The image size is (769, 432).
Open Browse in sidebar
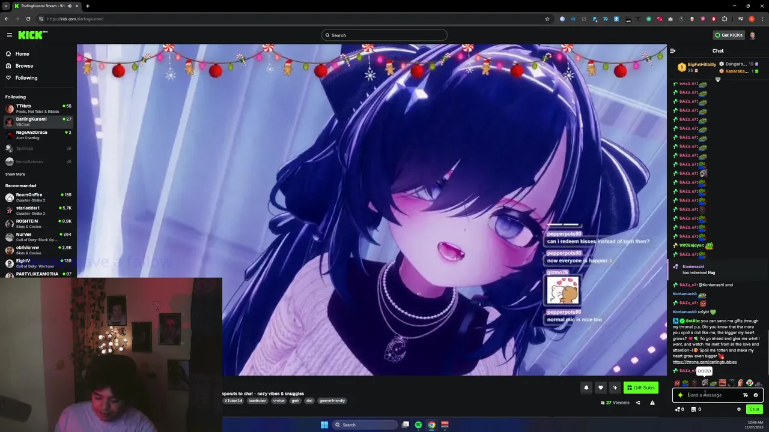pyautogui.click(x=24, y=66)
